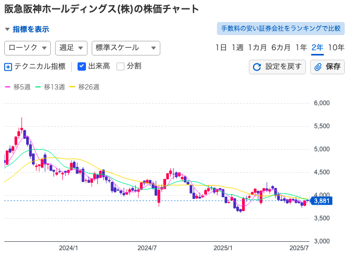Click the 2025/7 date axis label
Viewport: 350px width, 257px height.
tap(299, 248)
